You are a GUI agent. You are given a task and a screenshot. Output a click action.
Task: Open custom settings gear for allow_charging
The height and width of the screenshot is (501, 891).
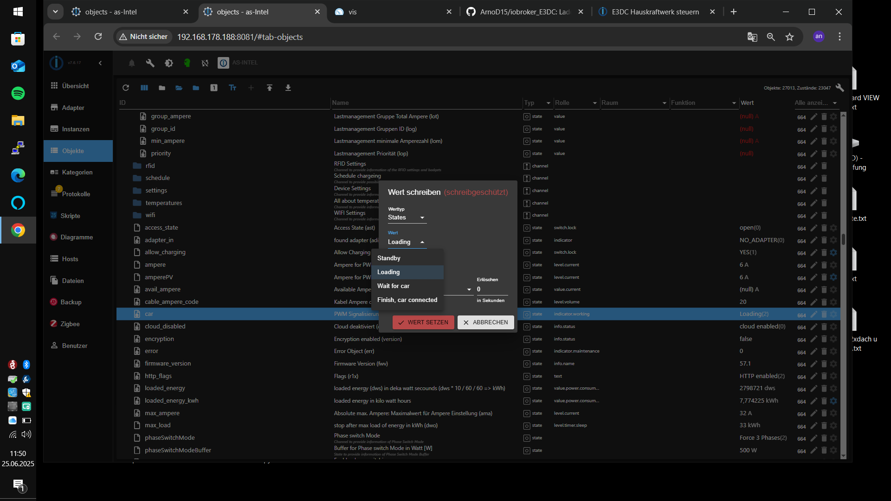[833, 252]
